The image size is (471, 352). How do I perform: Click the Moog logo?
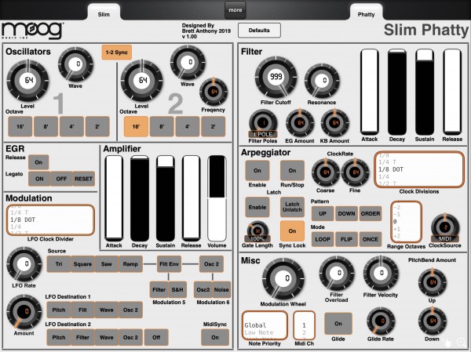coord(32,31)
